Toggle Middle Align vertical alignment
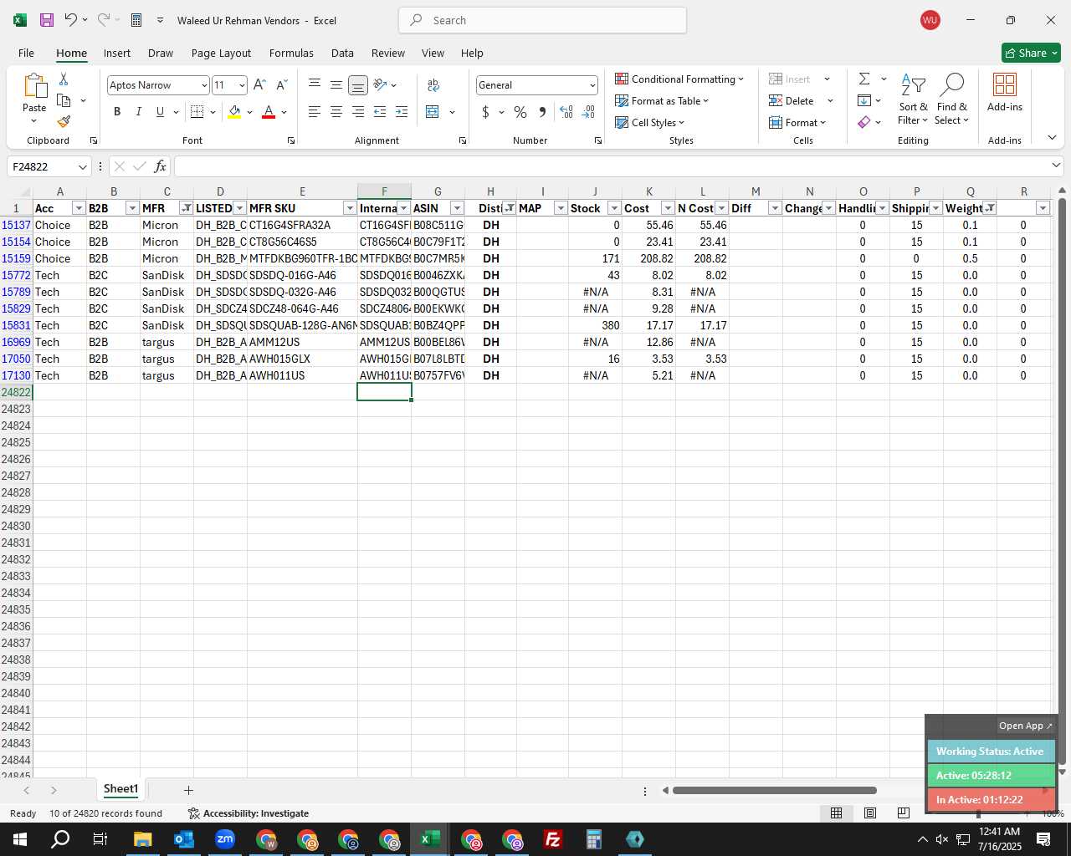 [336, 85]
